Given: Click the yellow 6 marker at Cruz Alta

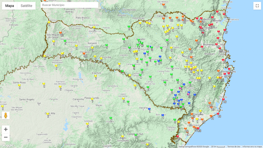Looking at the screenshot, I should pyautogui.click(x=48, y=114).
